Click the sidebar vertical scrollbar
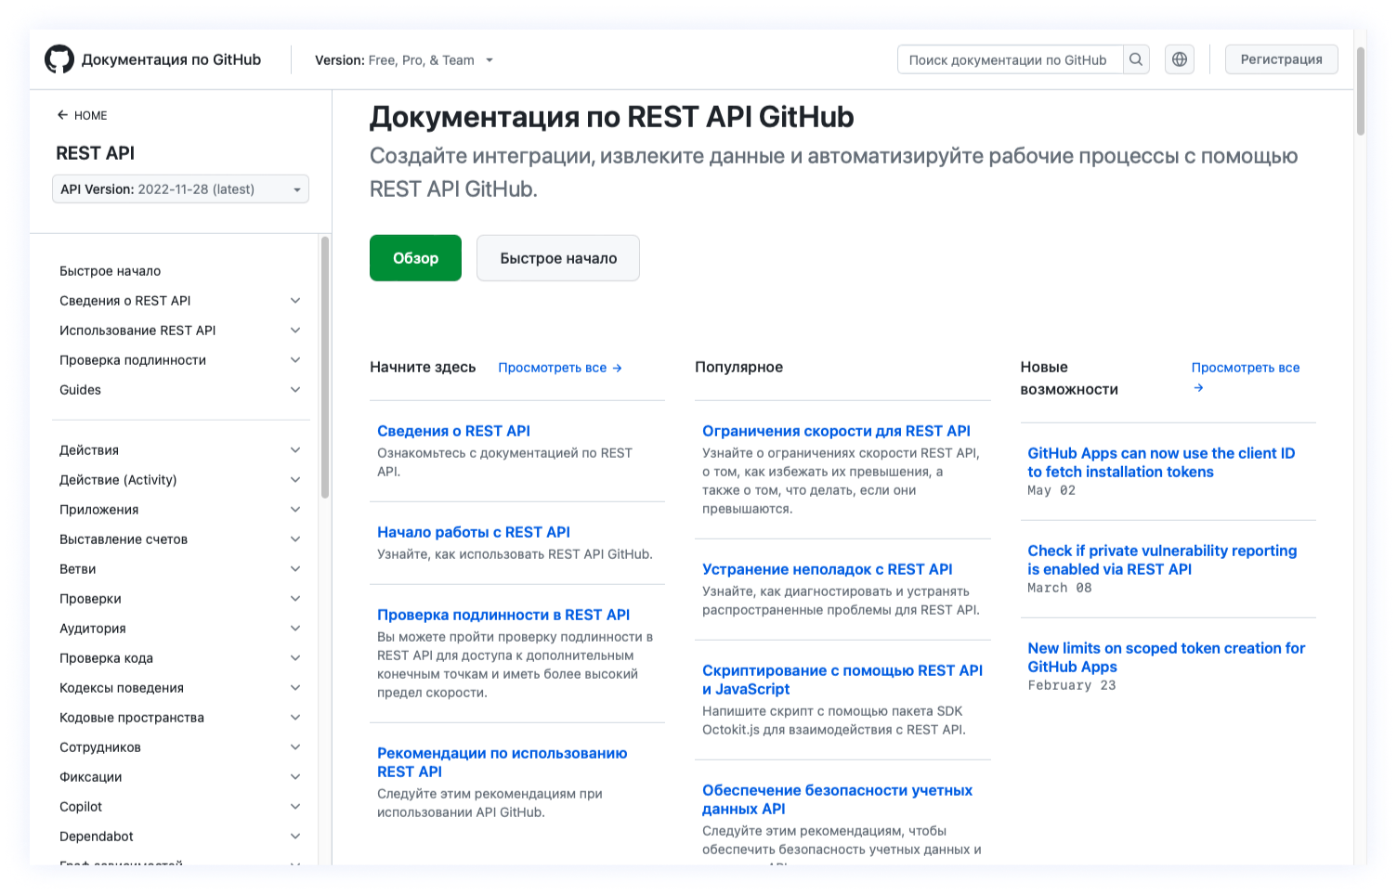Screen dimensions: 1397x895 coord(325,367)
